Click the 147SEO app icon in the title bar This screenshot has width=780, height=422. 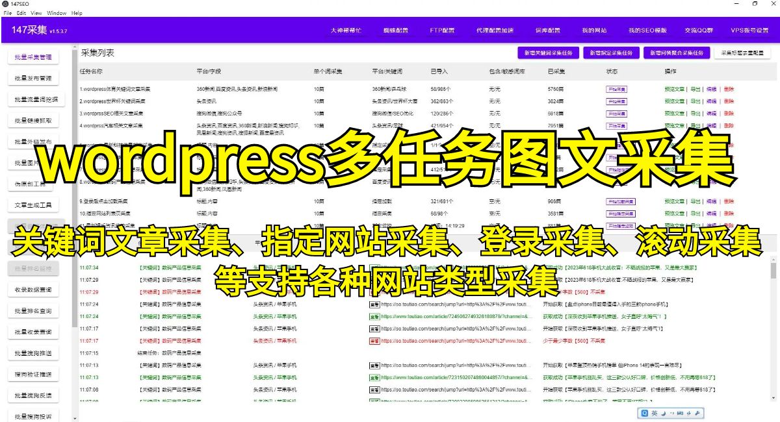tap(5, 4)
